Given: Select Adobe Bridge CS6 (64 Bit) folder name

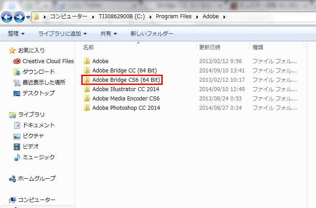Looking at the screenshot, I should click(x=126, y=80).
